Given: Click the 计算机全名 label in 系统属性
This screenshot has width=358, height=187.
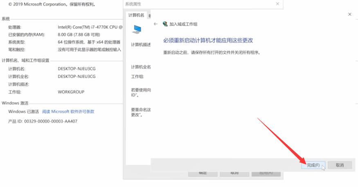Looking at the screenshot, I should tap(141, 67).
